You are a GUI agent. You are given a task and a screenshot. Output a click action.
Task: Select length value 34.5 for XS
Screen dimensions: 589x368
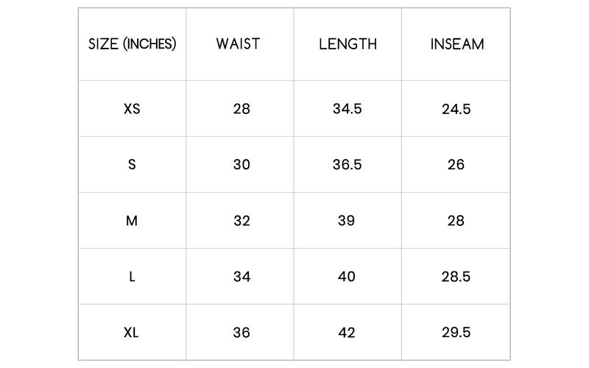348,109
